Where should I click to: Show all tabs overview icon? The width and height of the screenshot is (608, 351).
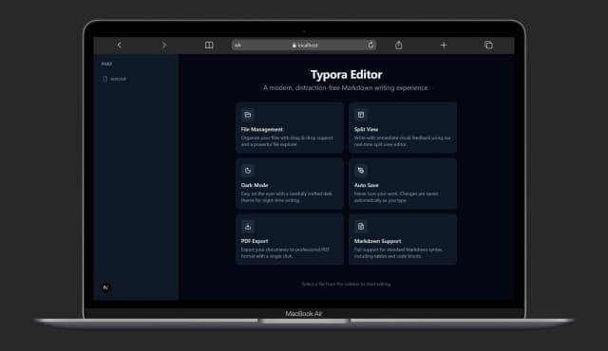click(488, 45)
